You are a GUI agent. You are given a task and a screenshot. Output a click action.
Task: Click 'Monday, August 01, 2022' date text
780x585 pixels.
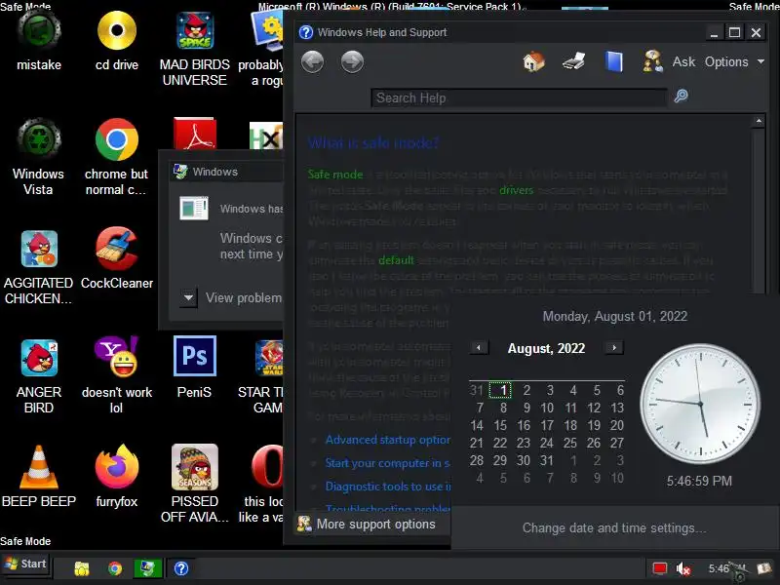[x=615, y=316]
